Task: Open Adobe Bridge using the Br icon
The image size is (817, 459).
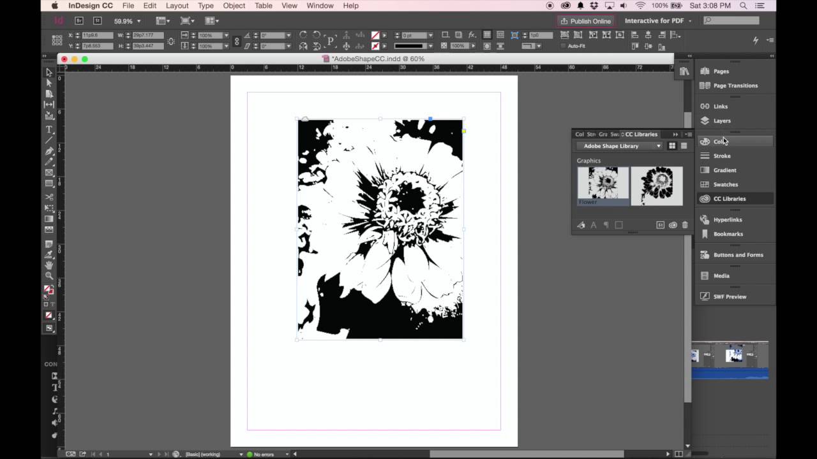Action: pos(79,21)
